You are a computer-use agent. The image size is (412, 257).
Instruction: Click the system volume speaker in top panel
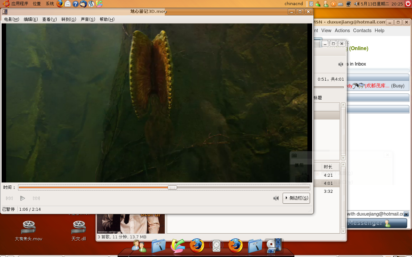(x=356, y=4)
